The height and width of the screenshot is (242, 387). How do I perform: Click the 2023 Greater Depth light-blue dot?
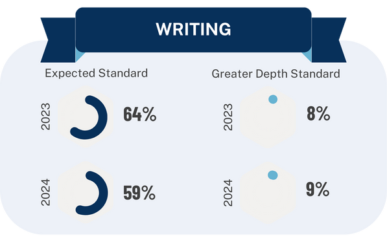click(x=273, y=99)
